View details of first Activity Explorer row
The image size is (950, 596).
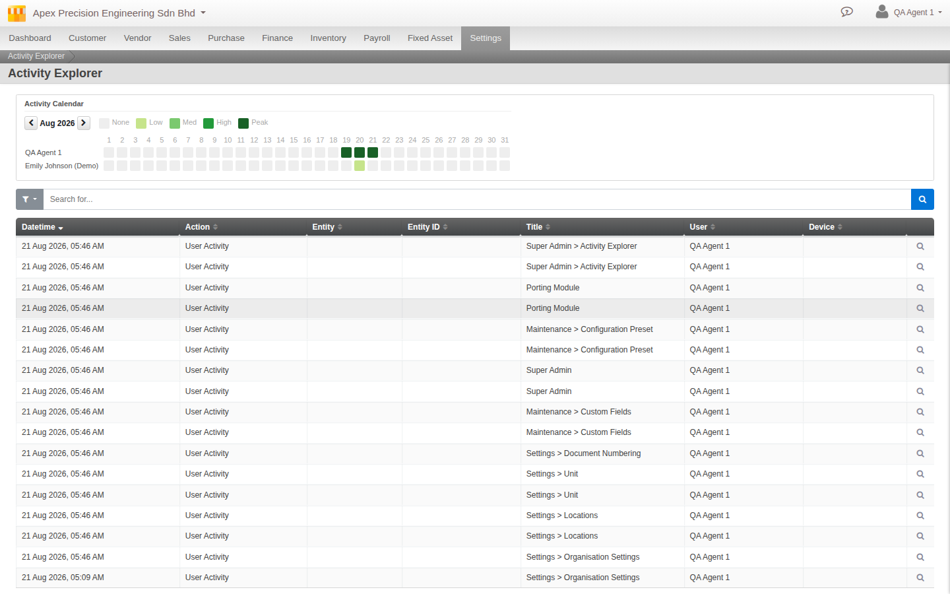point(920,246)
